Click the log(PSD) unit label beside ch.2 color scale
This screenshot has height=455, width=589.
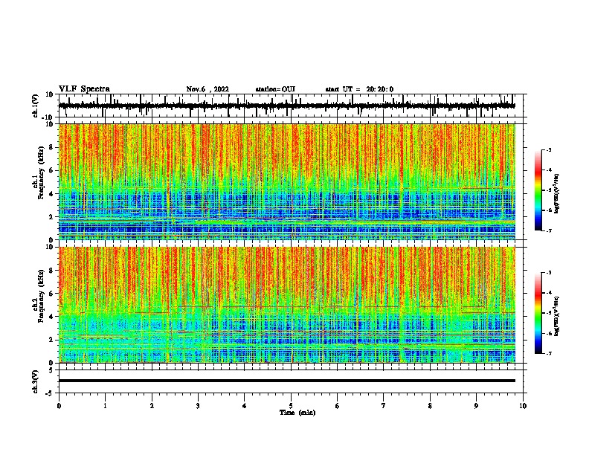coord(556,316)
